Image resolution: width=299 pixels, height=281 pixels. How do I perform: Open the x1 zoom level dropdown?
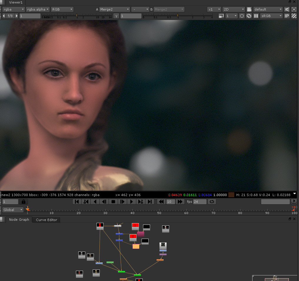click(214, 9)
